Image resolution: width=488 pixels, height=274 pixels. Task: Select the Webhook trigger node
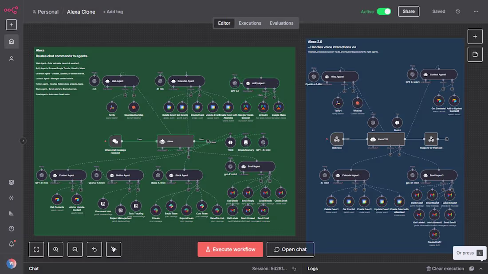point(337,139)
